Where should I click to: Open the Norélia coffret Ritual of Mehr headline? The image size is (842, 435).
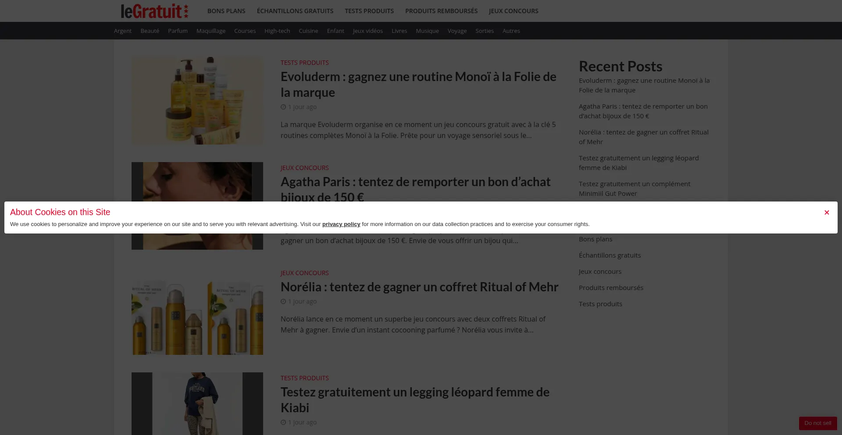pyautogui.click(x=420, y=287)
